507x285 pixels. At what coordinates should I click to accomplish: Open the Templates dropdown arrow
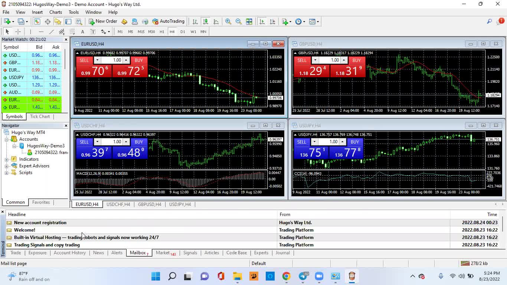point(318,22)
